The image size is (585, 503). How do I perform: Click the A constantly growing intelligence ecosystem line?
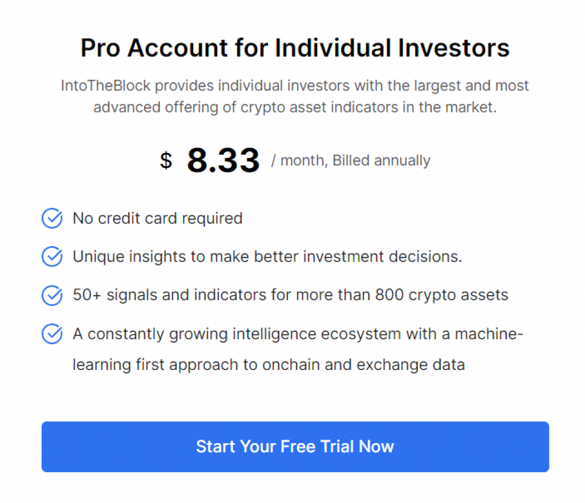298,334
